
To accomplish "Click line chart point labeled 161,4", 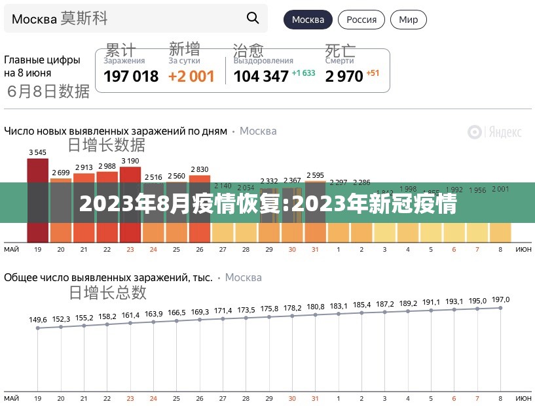I will pyautogui.click(x=130, y=323).
